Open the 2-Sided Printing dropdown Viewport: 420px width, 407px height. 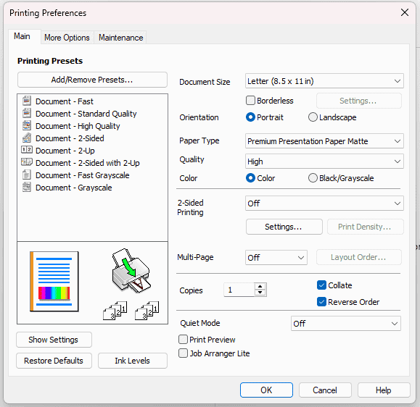click(324, 204)
